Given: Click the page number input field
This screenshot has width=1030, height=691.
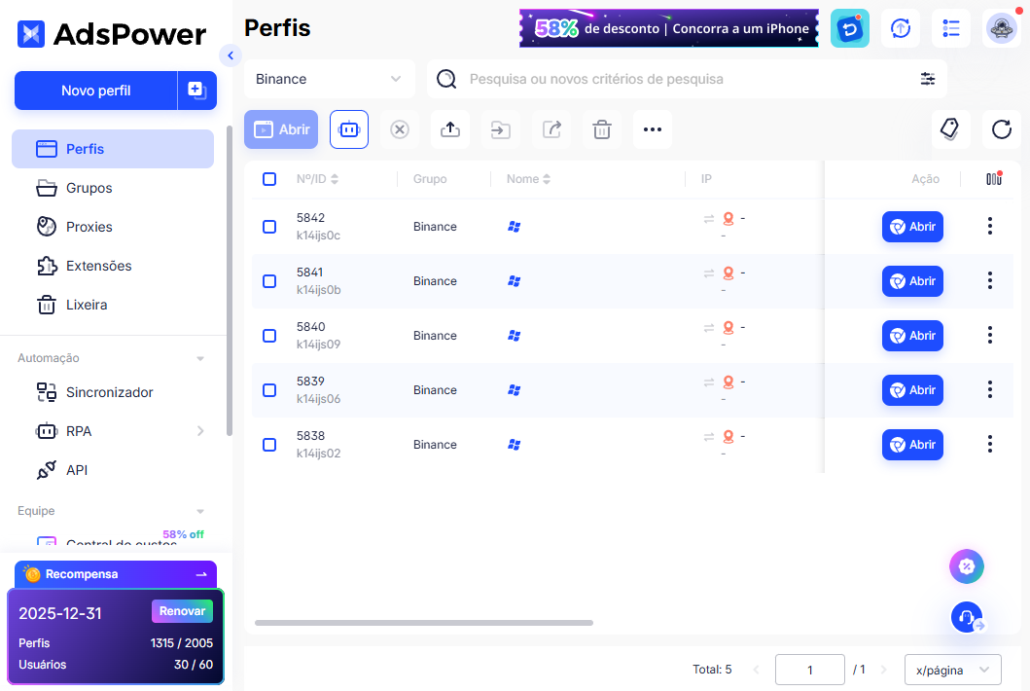Looking at the screenshot, I should click(x=810, y=670).
